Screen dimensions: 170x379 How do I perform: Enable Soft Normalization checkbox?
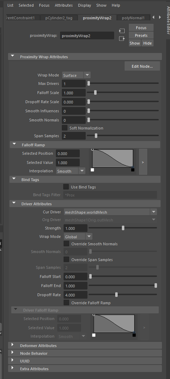(65, 128)
